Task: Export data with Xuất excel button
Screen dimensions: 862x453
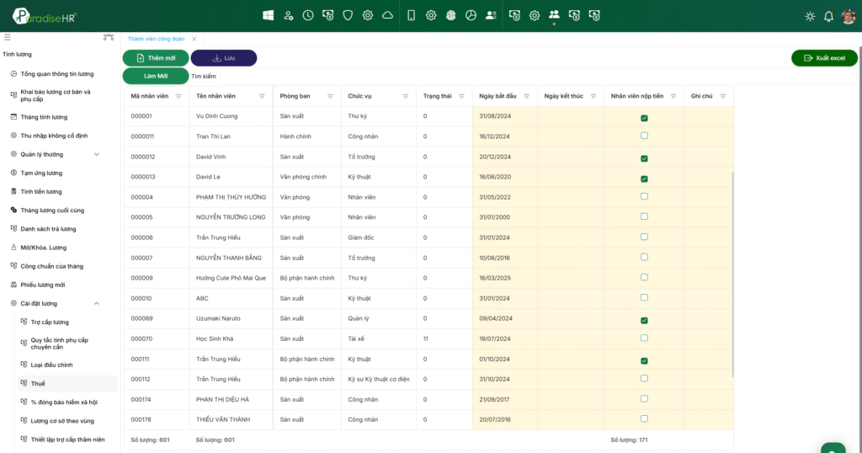Action: coord(824,58)
